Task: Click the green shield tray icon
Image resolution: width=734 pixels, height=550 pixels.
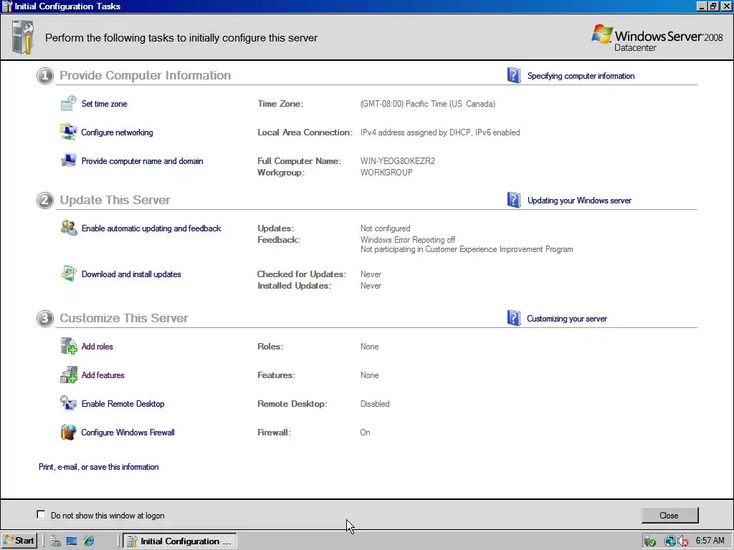Action: pos(649,541)
